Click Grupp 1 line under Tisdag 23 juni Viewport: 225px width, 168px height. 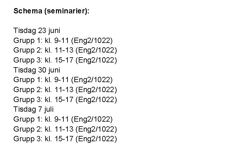(x=63, y=40)
